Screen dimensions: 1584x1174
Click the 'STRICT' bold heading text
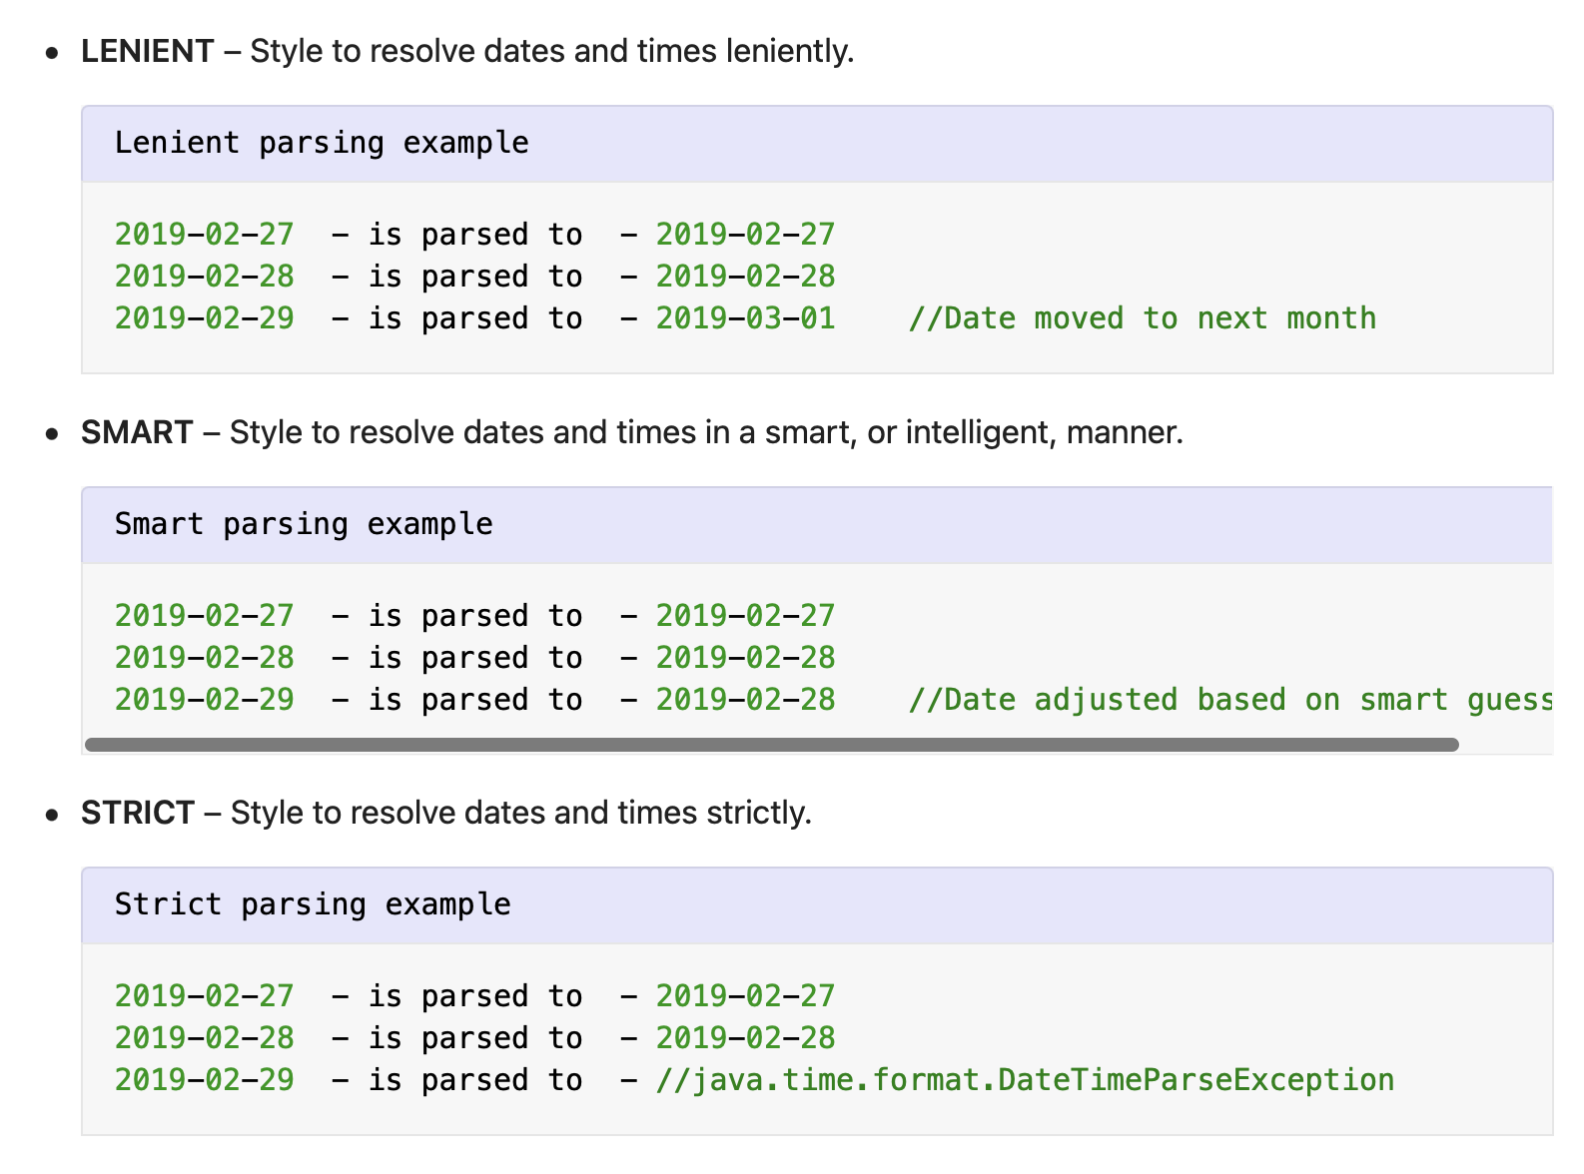[x=138, y=813]
